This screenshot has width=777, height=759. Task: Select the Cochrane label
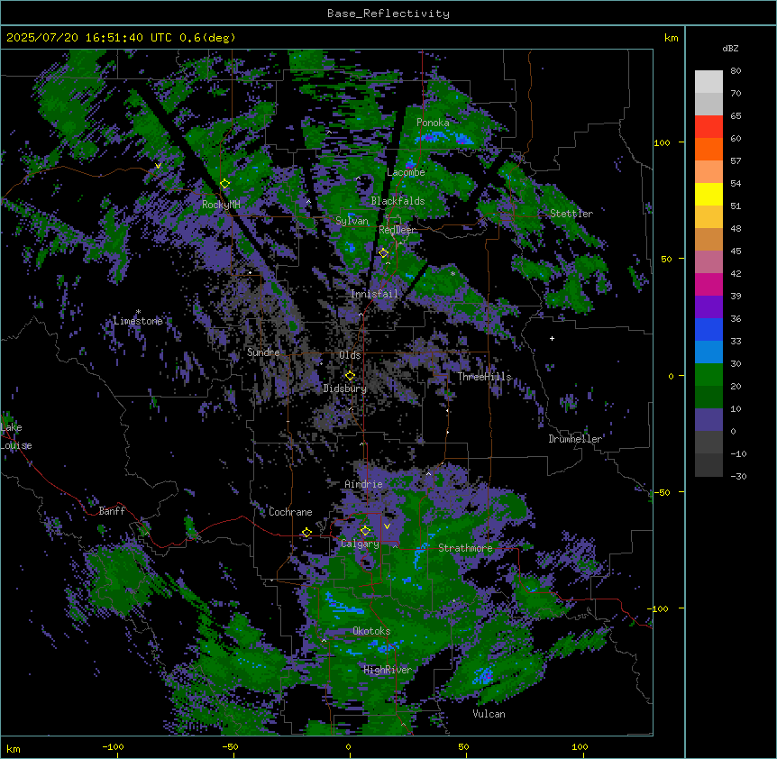290,512
